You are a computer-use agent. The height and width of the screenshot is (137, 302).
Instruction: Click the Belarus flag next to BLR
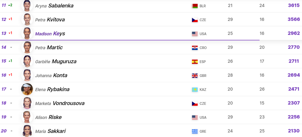(195, 6)
